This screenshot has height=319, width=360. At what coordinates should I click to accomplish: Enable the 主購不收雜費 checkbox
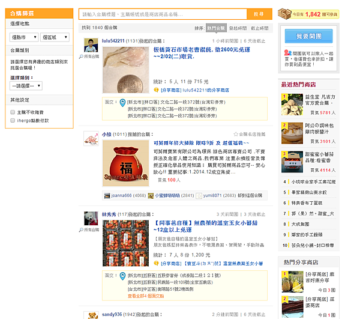click(x=13, y=112)
